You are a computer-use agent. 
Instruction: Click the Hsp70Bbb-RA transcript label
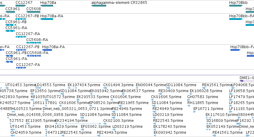tap(241, 16)
